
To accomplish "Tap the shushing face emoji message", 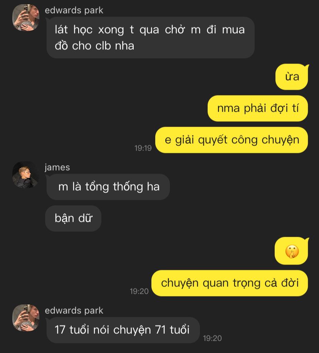I will 292,251.
